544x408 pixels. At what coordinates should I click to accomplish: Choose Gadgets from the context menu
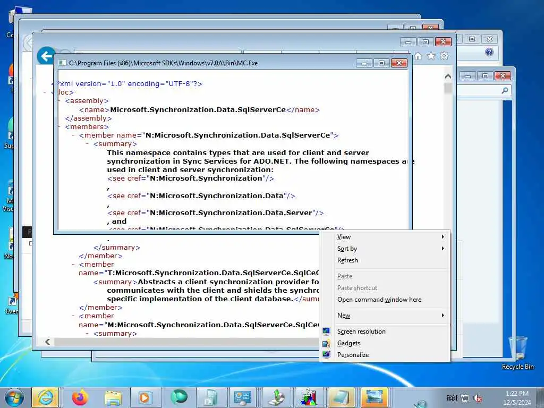click(x=385, y=343)
